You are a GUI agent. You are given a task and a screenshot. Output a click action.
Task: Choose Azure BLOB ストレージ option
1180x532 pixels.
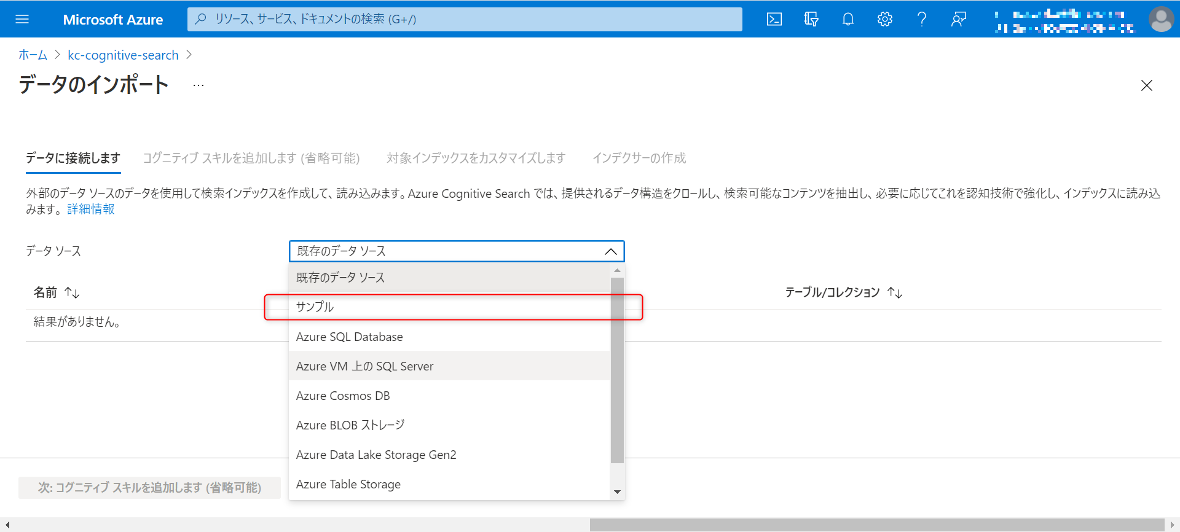point(449,425)
